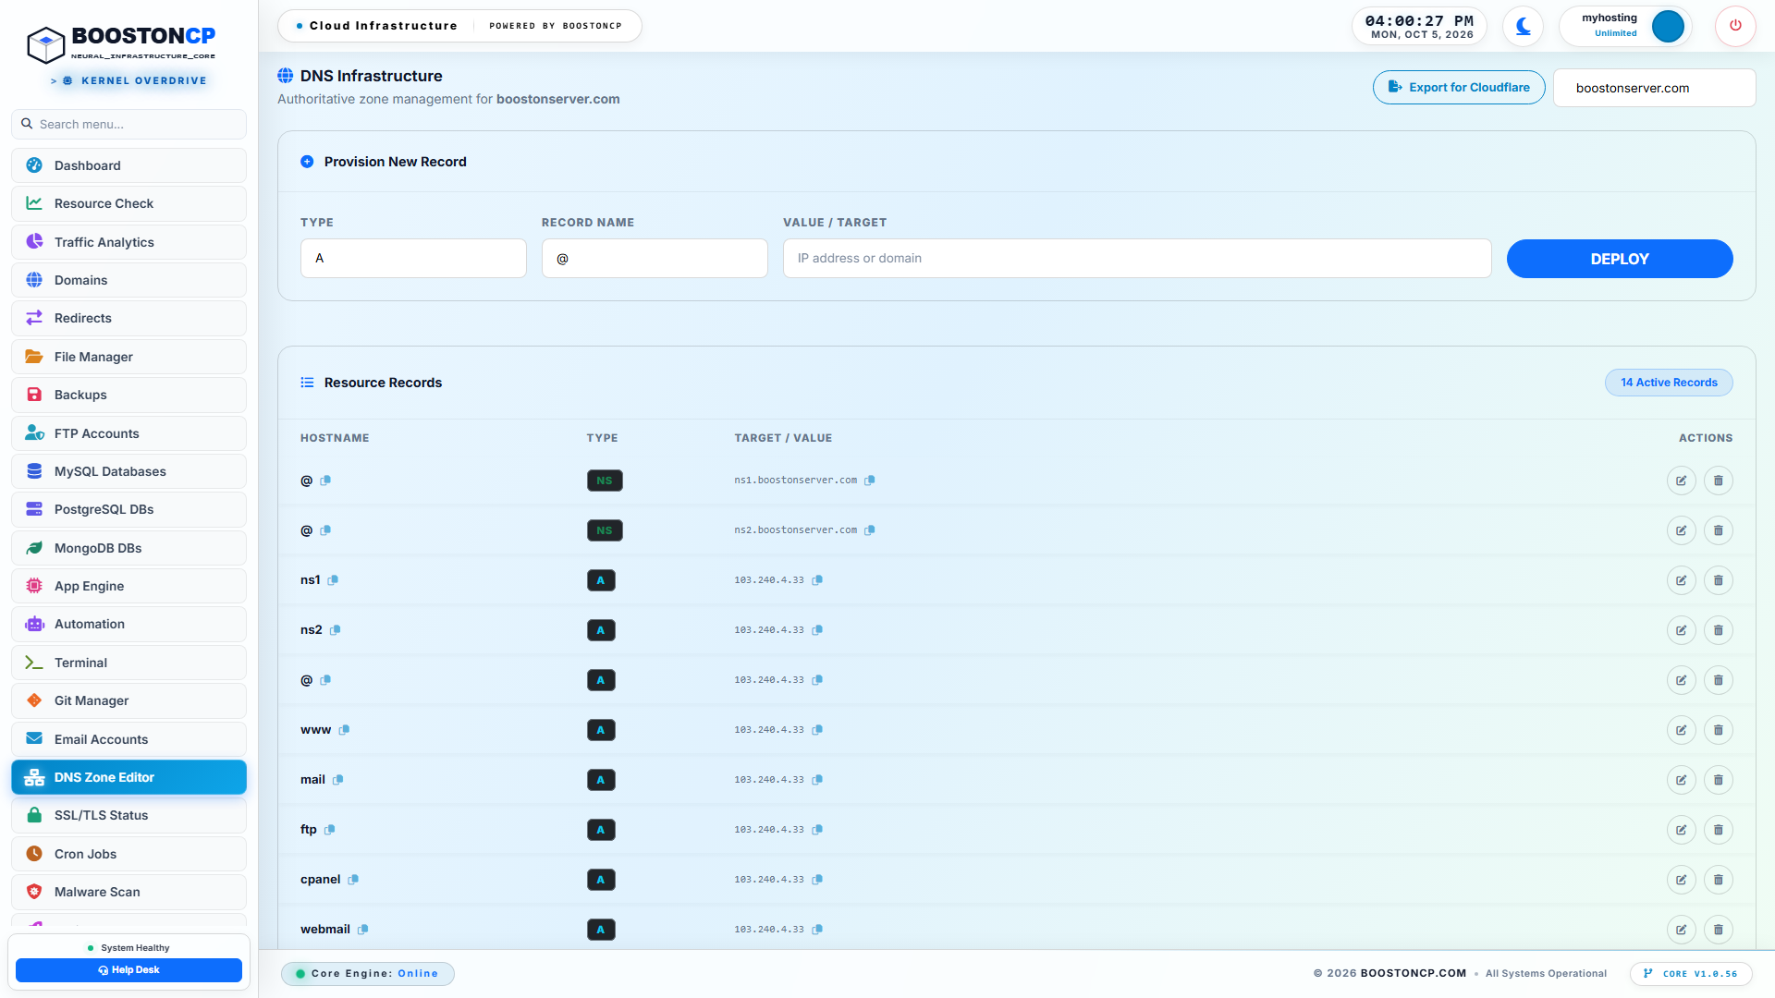
Task: Copy the ftp record IP value
Action: click(x=817, y=830)
